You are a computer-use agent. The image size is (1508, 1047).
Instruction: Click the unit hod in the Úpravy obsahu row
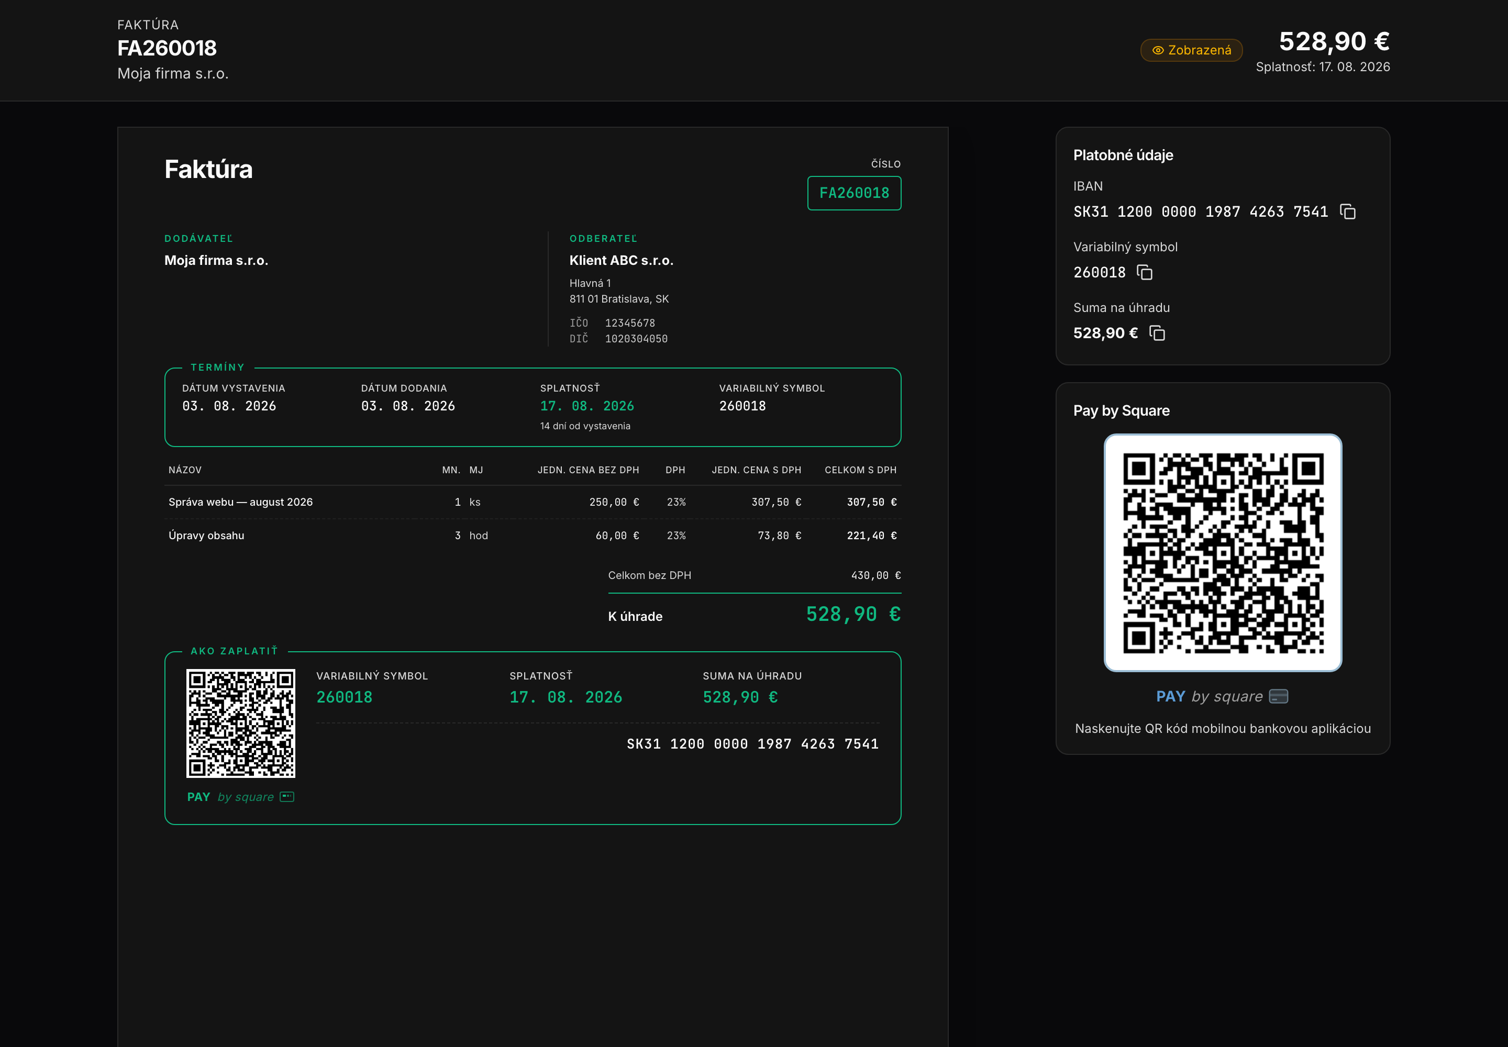(x=479, y=536)
